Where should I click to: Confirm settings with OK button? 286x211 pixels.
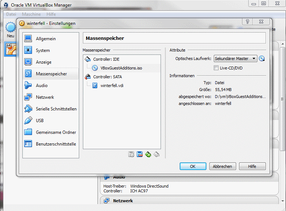tap(193, 166)
